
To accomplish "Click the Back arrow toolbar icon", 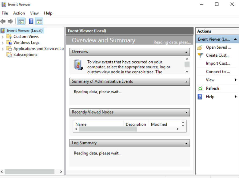I will click(3, 21).
